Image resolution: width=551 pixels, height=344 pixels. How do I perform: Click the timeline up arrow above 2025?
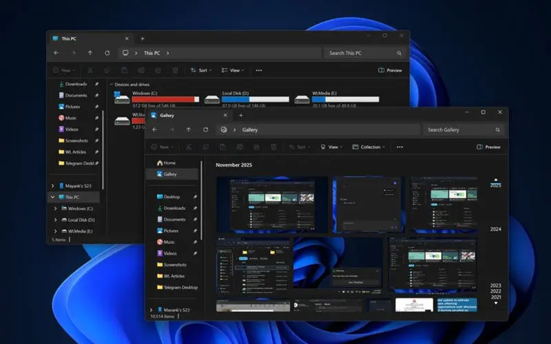(x=496, y=180)
